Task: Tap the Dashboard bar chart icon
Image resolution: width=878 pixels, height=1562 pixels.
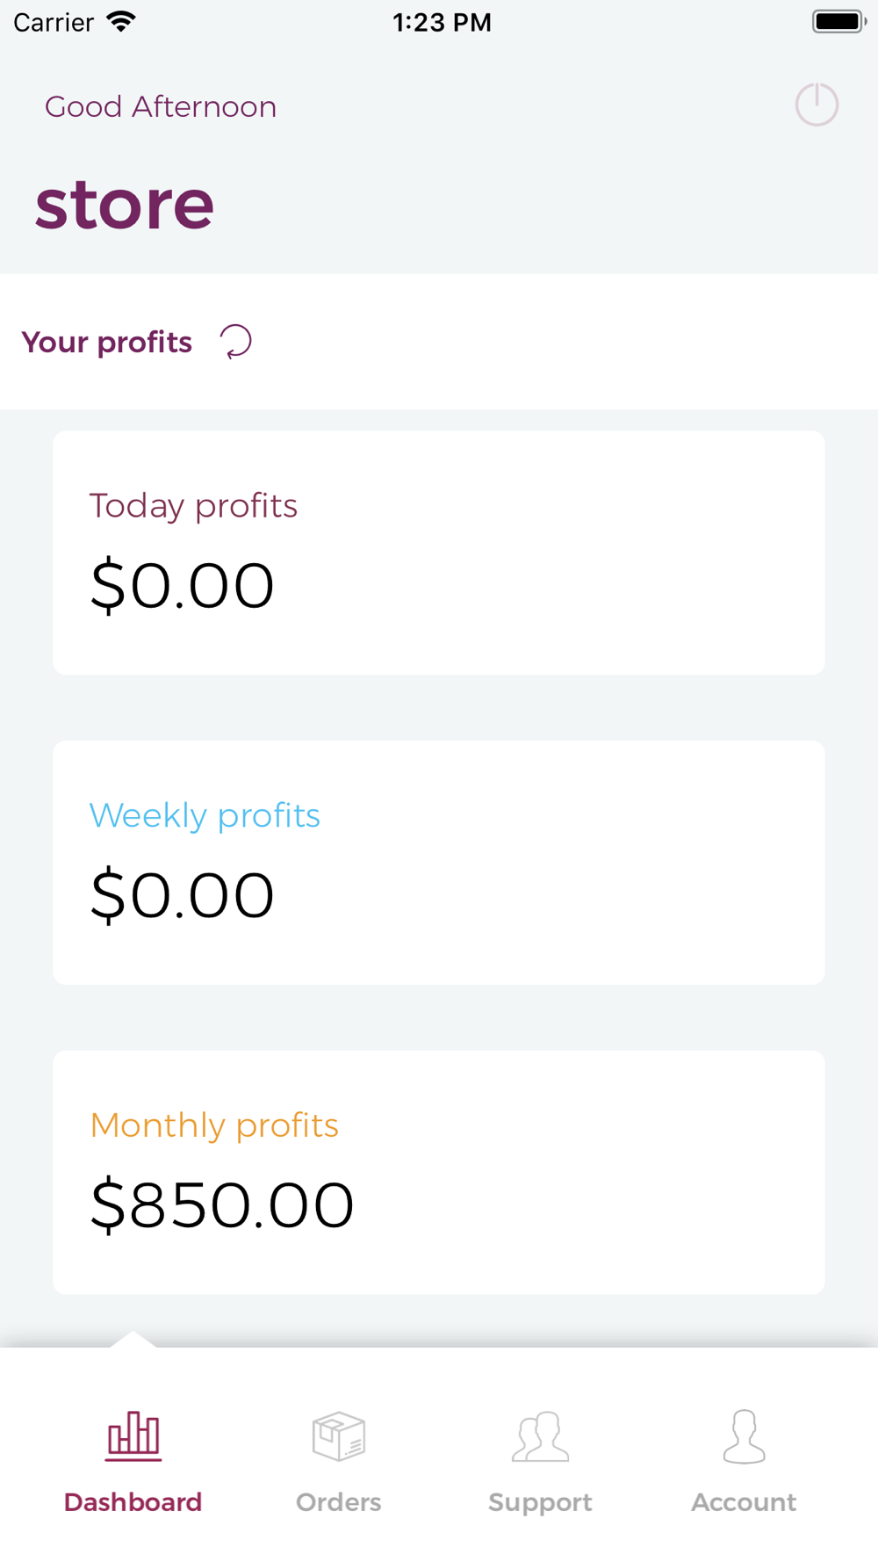Action: (133, 1436)
